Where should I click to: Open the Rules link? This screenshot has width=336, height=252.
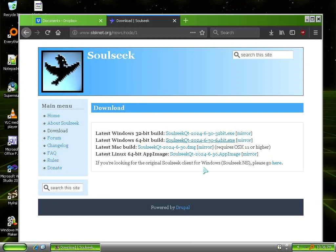[x=53, y=160]
